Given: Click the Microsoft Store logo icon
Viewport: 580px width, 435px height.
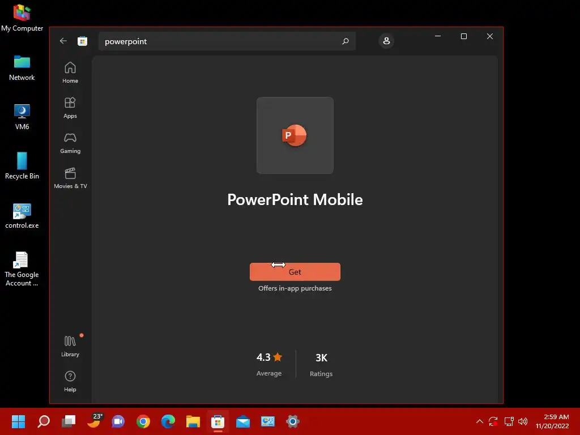Looking at the screenshot, I should [x=82, y=41].
